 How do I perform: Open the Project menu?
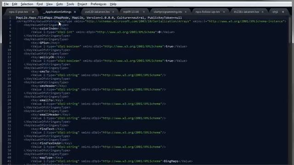click(82, 4)
